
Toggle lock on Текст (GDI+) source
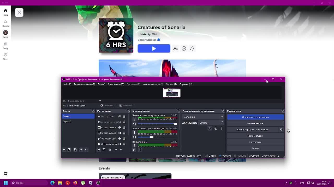coord(124,116)
